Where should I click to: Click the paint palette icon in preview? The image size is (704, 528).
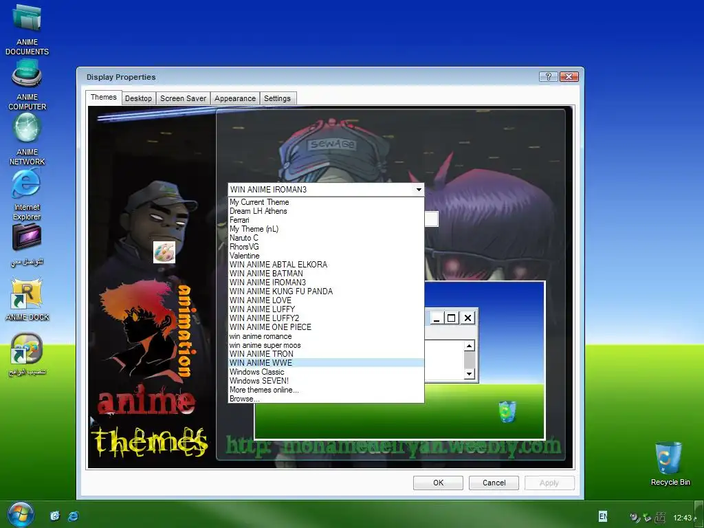click(x=164, y=252)
